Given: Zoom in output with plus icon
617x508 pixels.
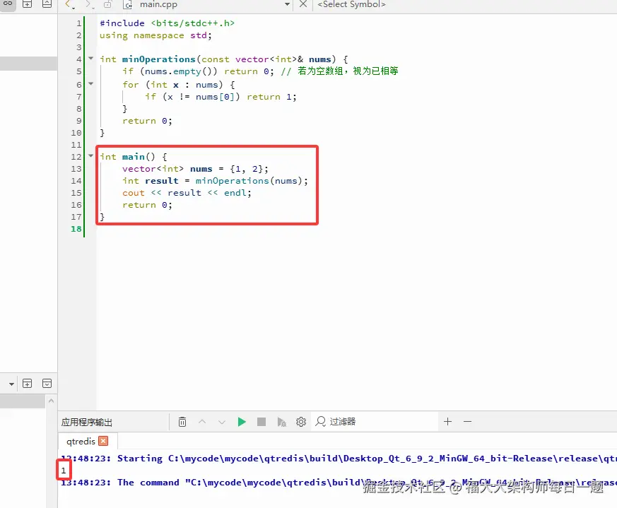Looking at the screenshot, I should coord(448,422).
